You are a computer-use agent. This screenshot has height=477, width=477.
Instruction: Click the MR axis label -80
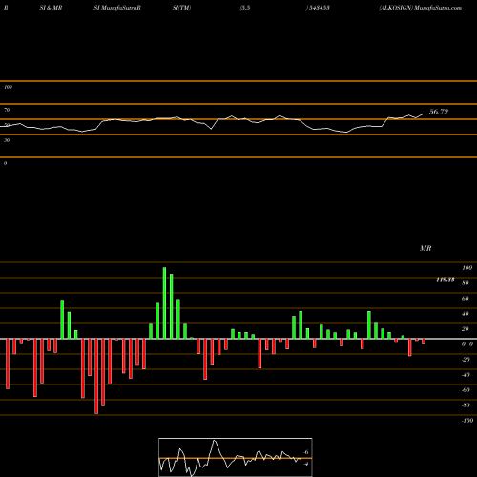pos(466,405)
